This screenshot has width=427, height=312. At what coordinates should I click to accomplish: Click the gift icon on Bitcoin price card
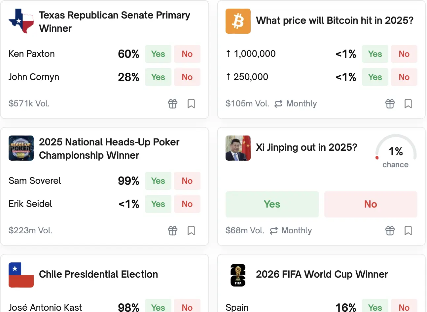(x=390, y=103)
